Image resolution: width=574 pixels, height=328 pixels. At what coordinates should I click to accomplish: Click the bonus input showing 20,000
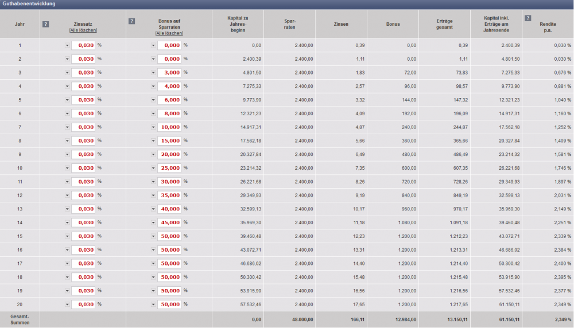pos(169,154)
